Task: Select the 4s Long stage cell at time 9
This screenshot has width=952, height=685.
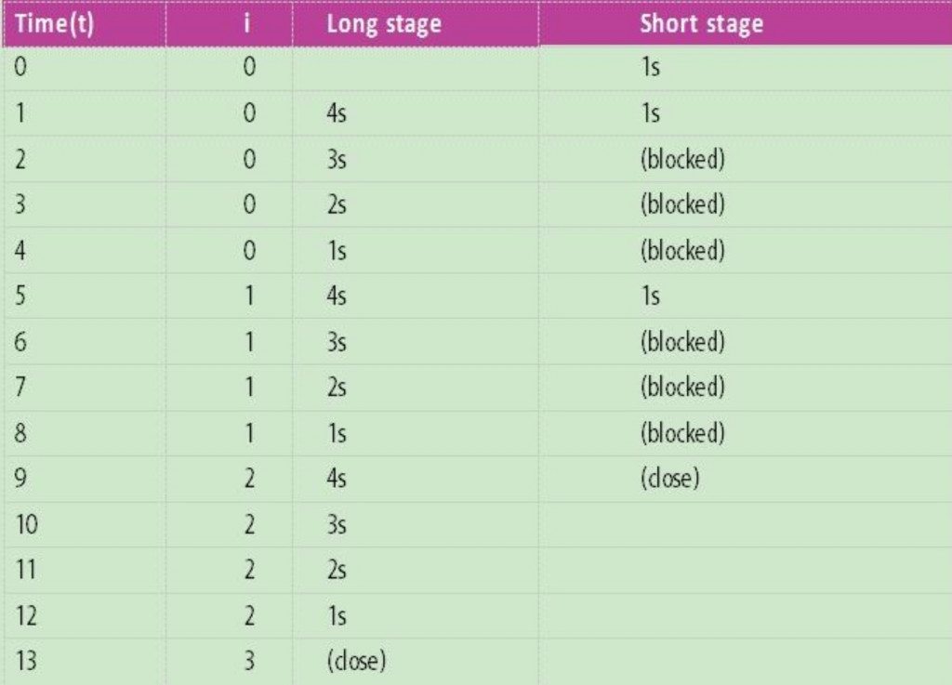Action: 337,480
